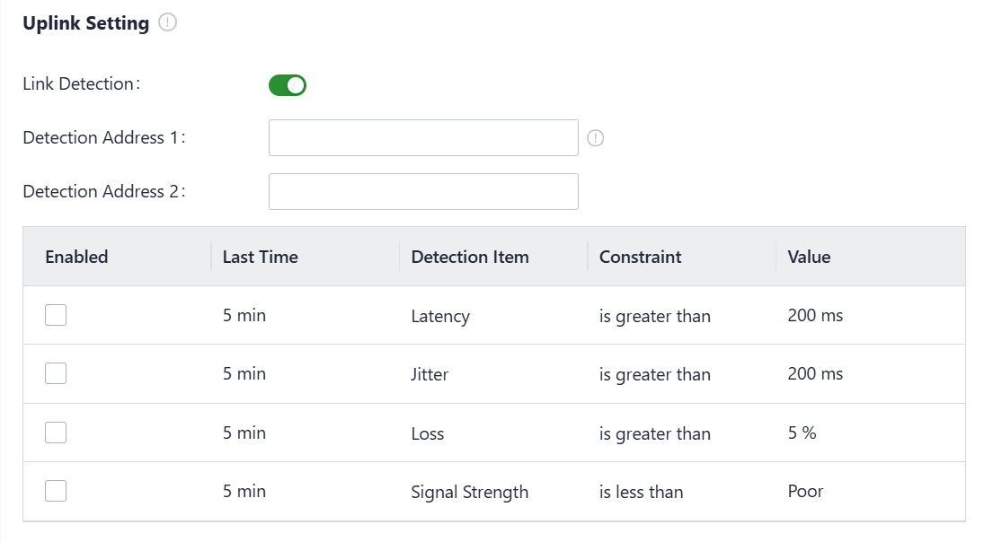Select the Jitter 200 ms value cell
This screenshot has width=984, height=542.
click(815, 374)
